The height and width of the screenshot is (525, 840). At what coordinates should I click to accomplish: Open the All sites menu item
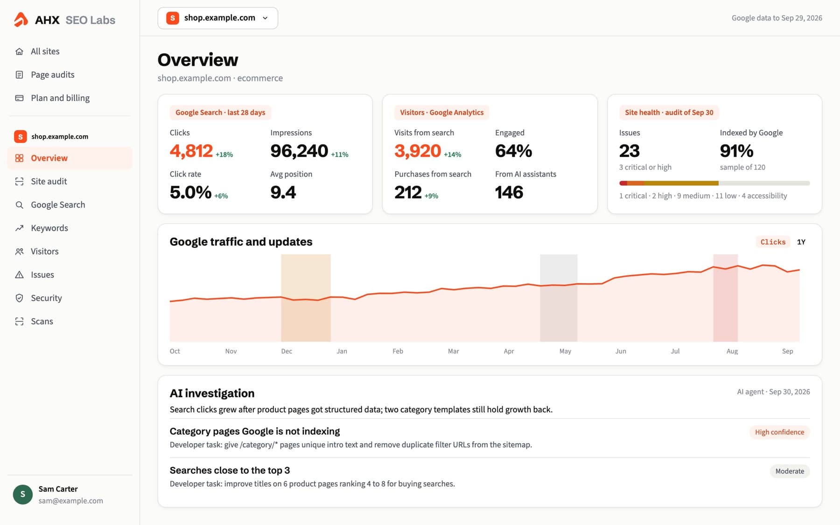point(70,51)
